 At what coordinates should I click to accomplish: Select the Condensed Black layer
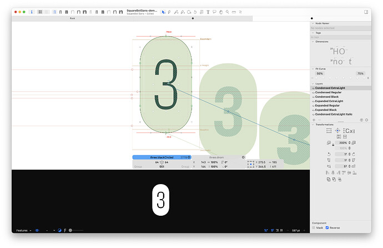(328, 97)
